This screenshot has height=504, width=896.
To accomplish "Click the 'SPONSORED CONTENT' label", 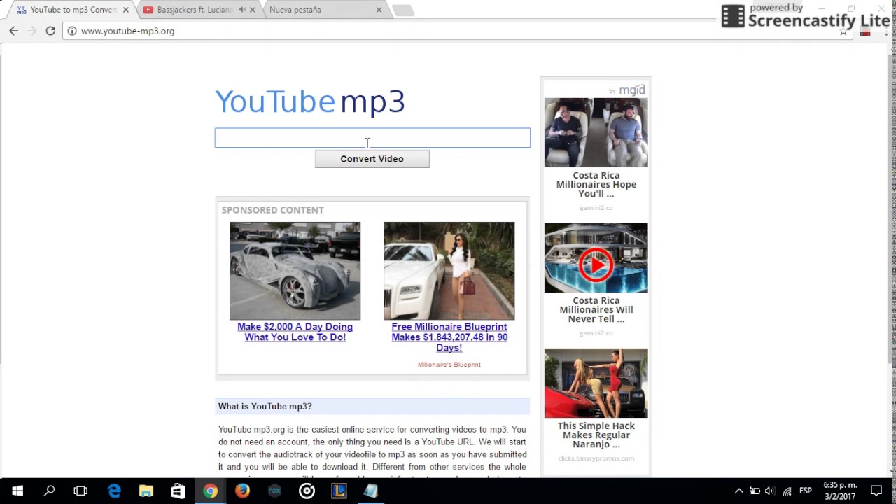I will [x=272, y=210].
